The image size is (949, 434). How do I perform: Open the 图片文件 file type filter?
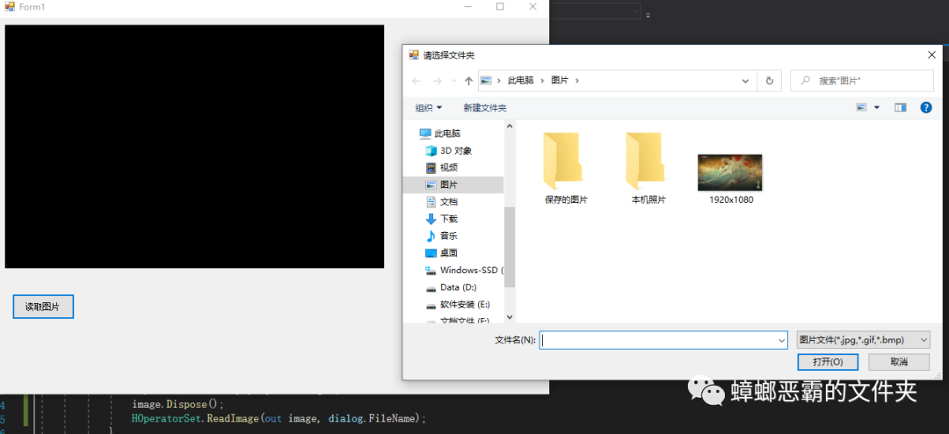click(x=864, y=340)
